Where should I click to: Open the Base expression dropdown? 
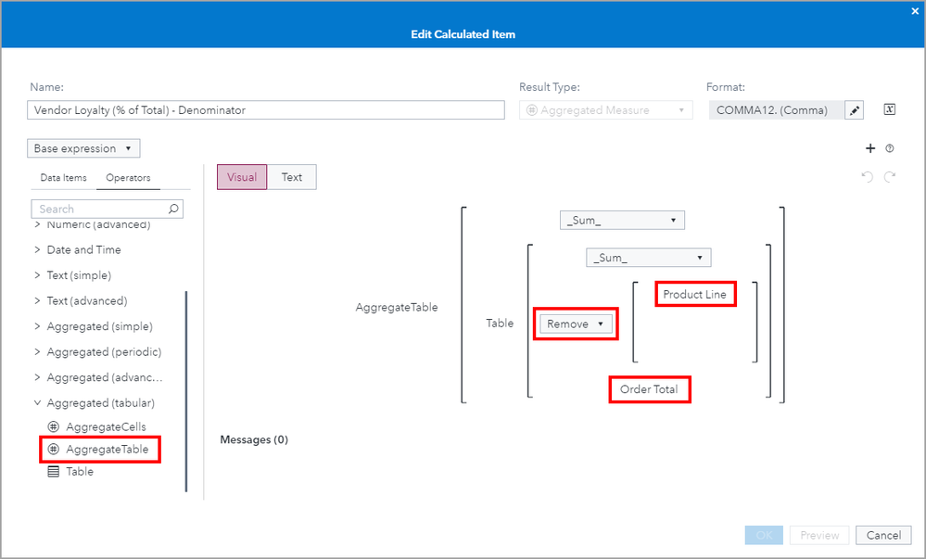pyautogui.click(x=83, y=148)
